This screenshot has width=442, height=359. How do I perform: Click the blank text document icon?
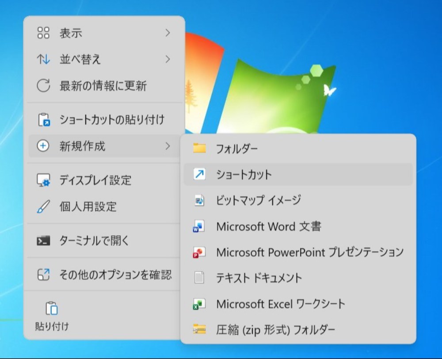point(199,278)
